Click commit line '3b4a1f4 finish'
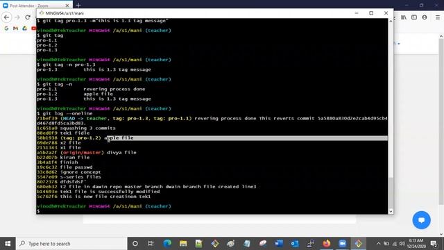 pyautogui.click(x=57, y=162)
